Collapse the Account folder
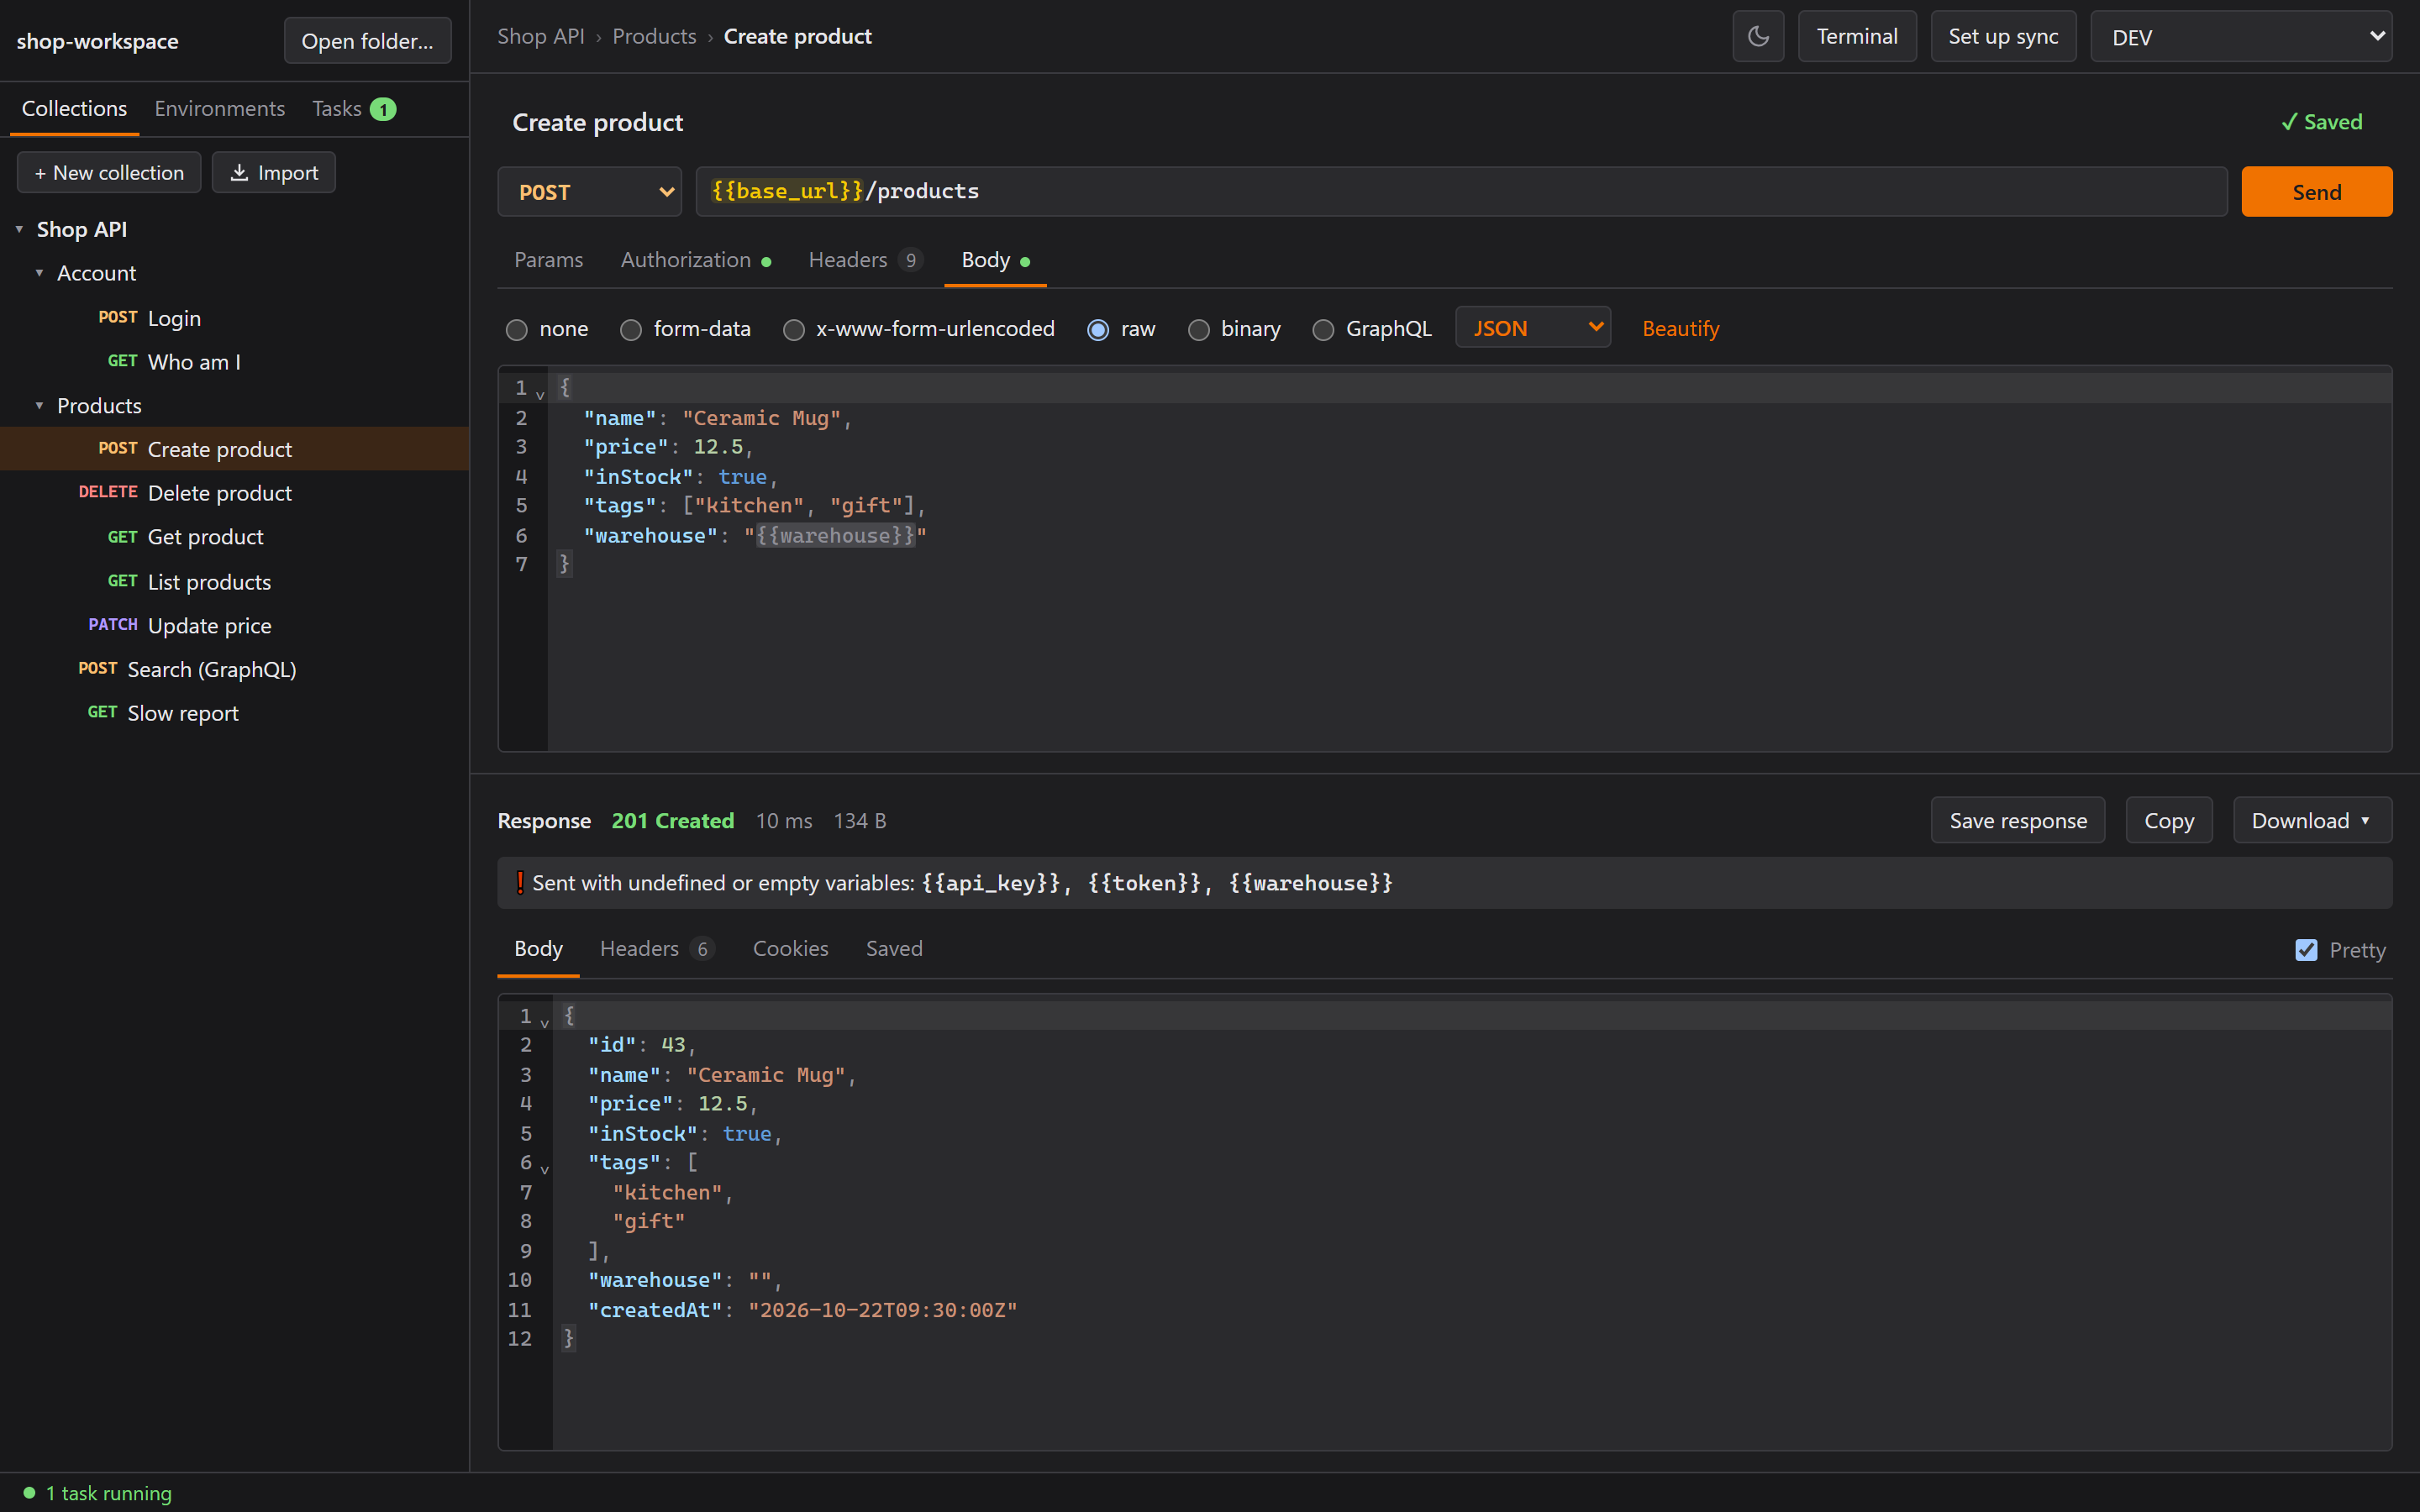 [x=39, y=273]
